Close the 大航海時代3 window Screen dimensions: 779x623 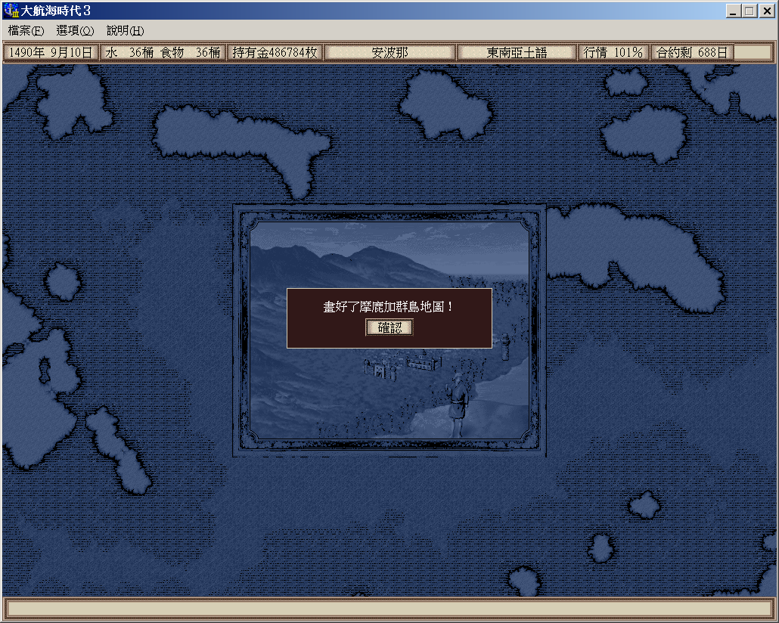point(765,11)
